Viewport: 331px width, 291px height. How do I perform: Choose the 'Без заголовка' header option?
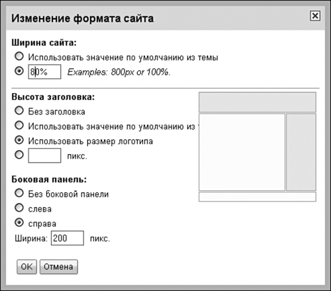pos(19,110)
